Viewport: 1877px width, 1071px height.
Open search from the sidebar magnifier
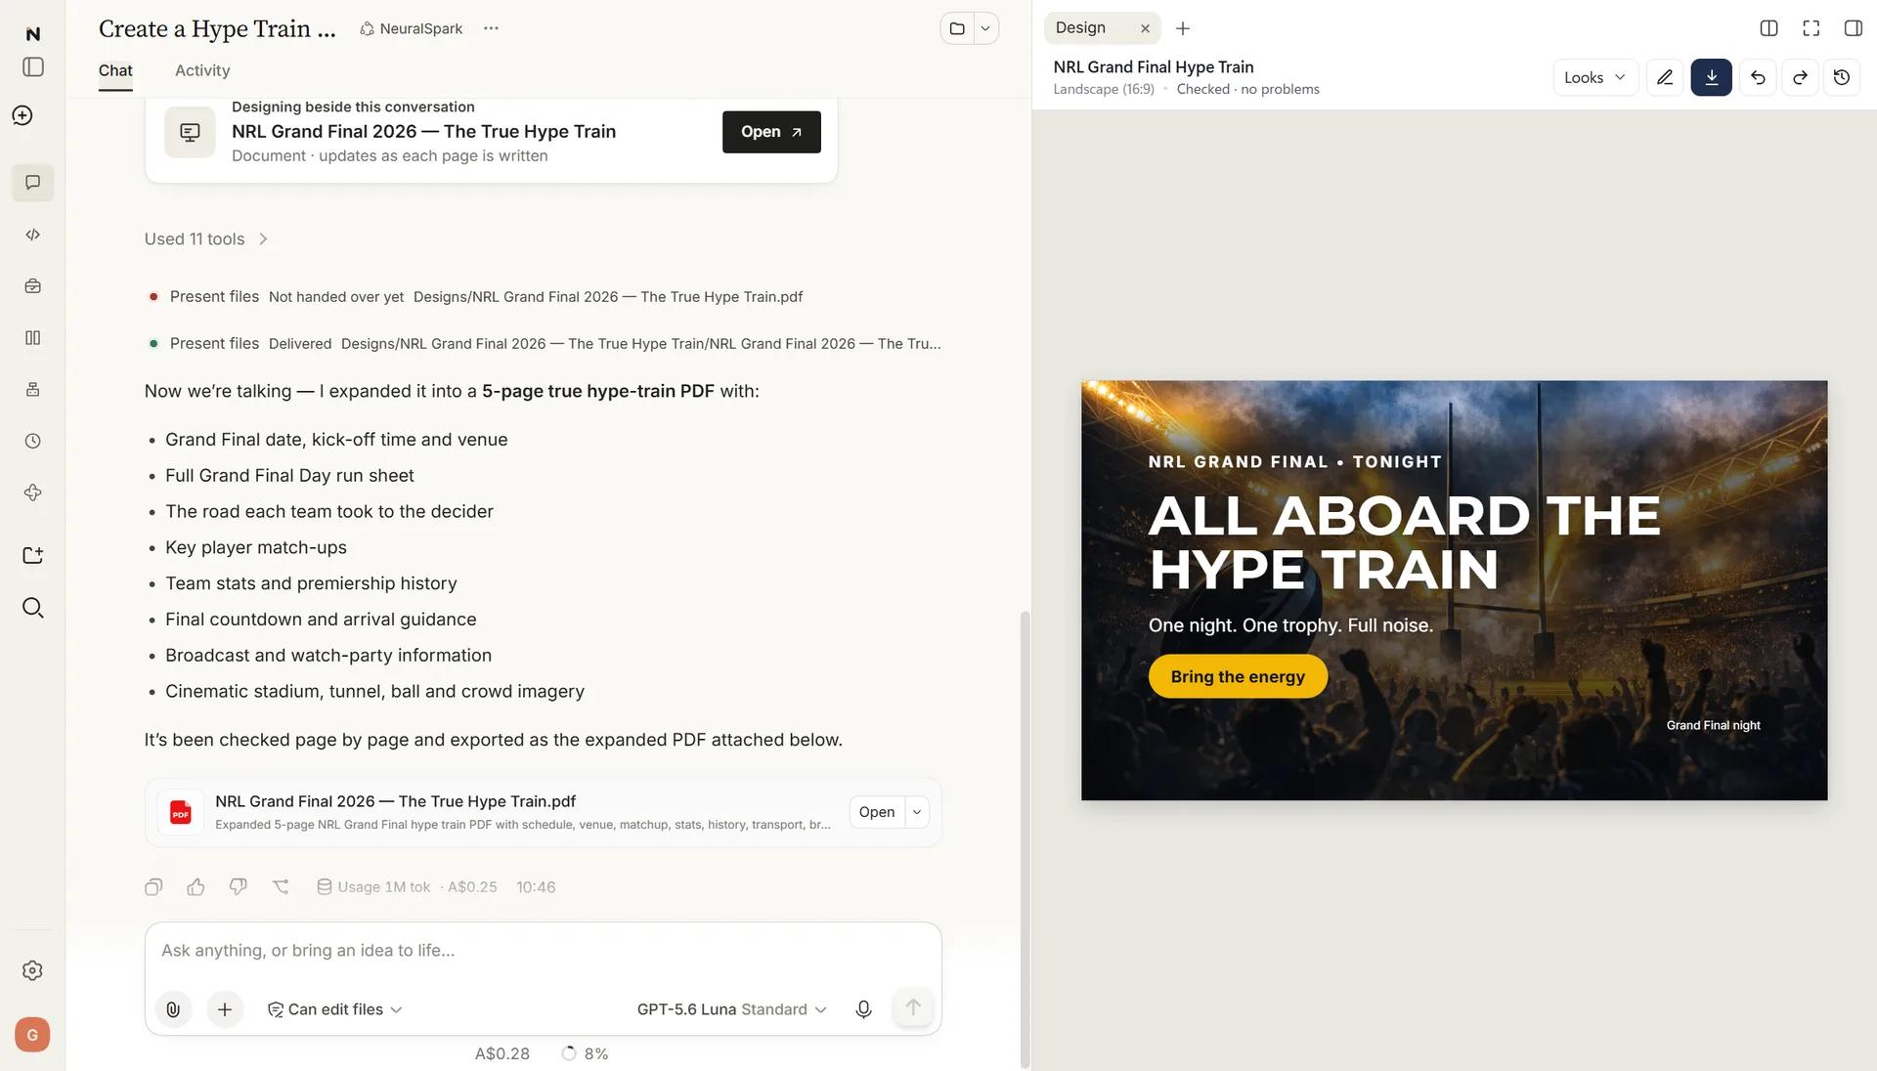(x=32, y=608)
